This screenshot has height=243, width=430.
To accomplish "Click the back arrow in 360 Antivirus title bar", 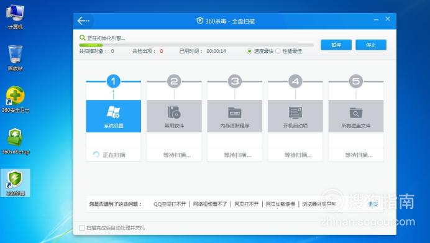I will [83, 21].
